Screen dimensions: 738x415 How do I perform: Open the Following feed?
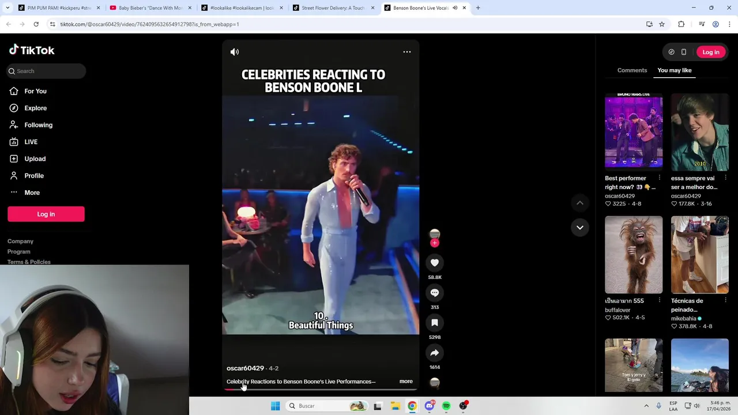tap(38, 125)
